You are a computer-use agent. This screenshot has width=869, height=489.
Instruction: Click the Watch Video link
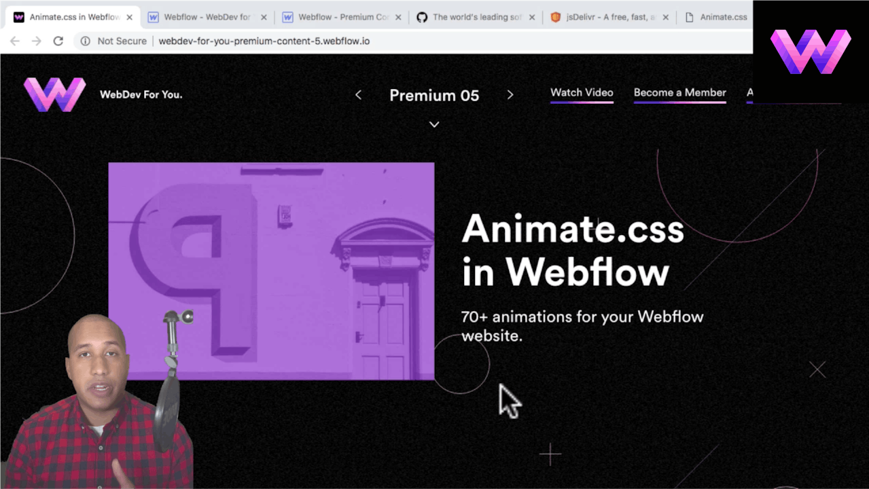coord(582,93)
